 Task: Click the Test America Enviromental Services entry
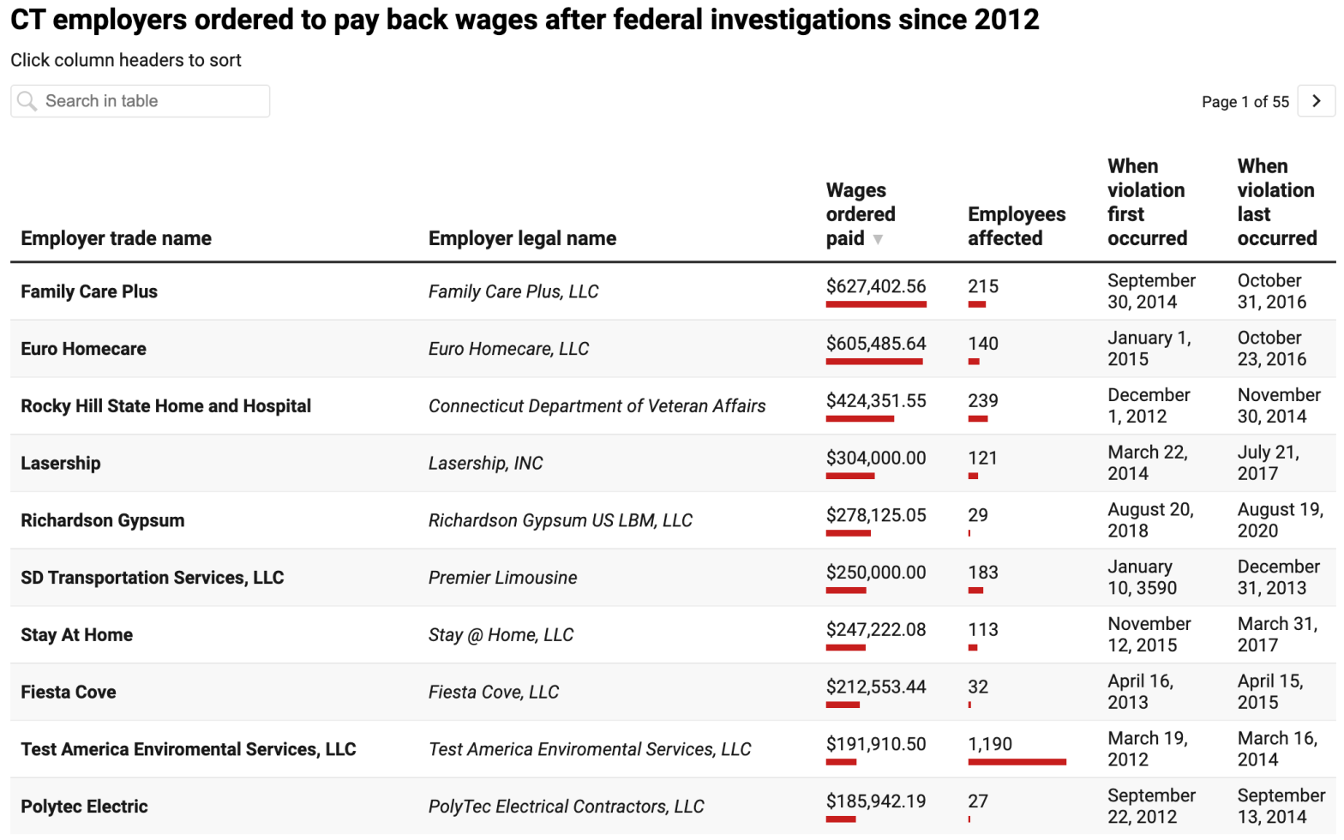point(188,749)
